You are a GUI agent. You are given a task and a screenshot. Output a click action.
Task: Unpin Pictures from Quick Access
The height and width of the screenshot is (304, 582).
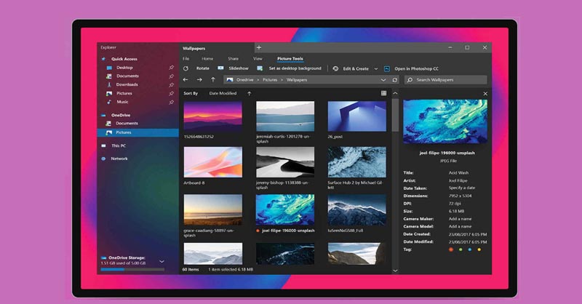click(x=171, y=94)
